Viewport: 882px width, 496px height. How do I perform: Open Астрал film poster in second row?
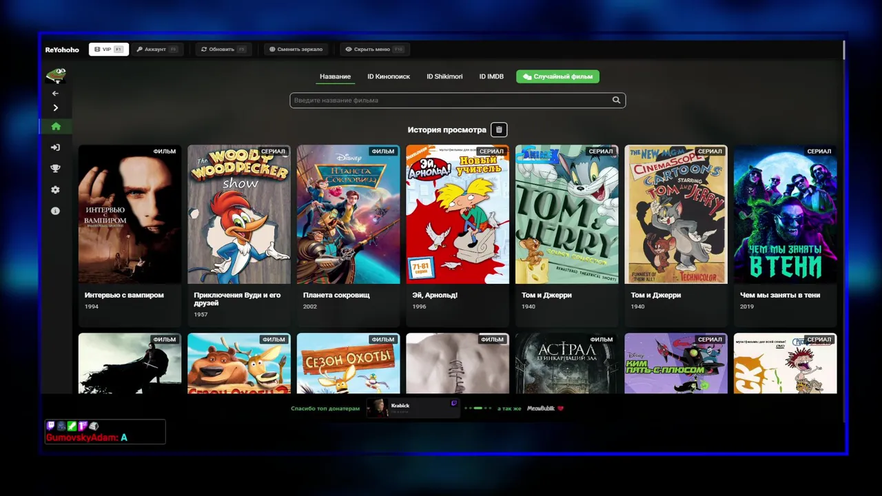coord(566,364)
